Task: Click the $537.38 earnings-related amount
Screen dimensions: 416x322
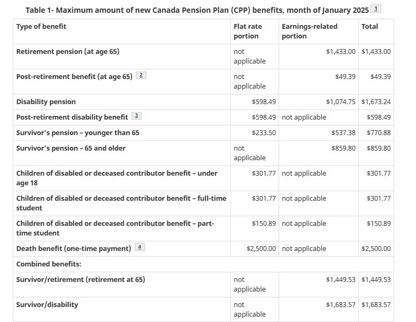Action: 343,133
